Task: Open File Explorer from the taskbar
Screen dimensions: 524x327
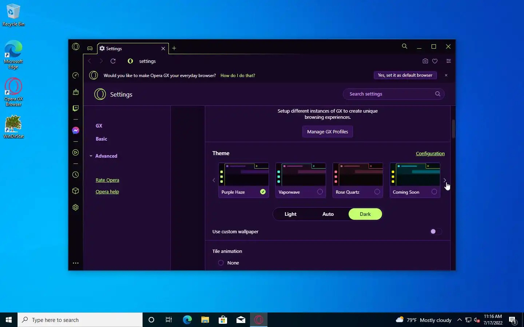Action: pyautogui.click(x=205, y=320)
